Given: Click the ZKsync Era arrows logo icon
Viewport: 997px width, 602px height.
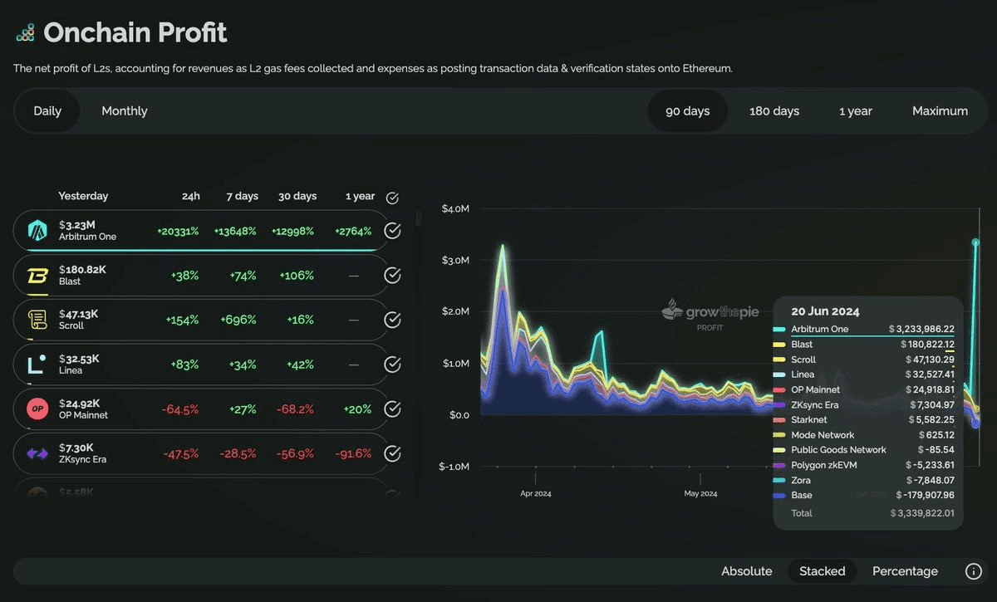Looking at the screenshot, I should pyautogui.click(x=38, y=453).
